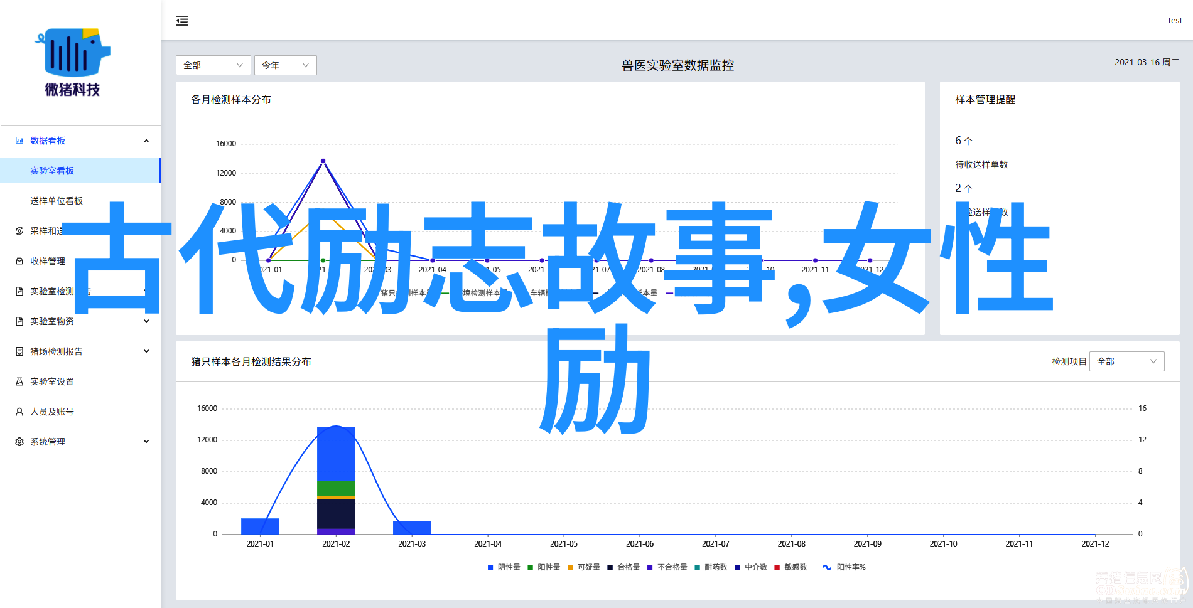Click the 实验室检测 document icon
Viewport: 1193px width, 608px height.
point(19,291)
